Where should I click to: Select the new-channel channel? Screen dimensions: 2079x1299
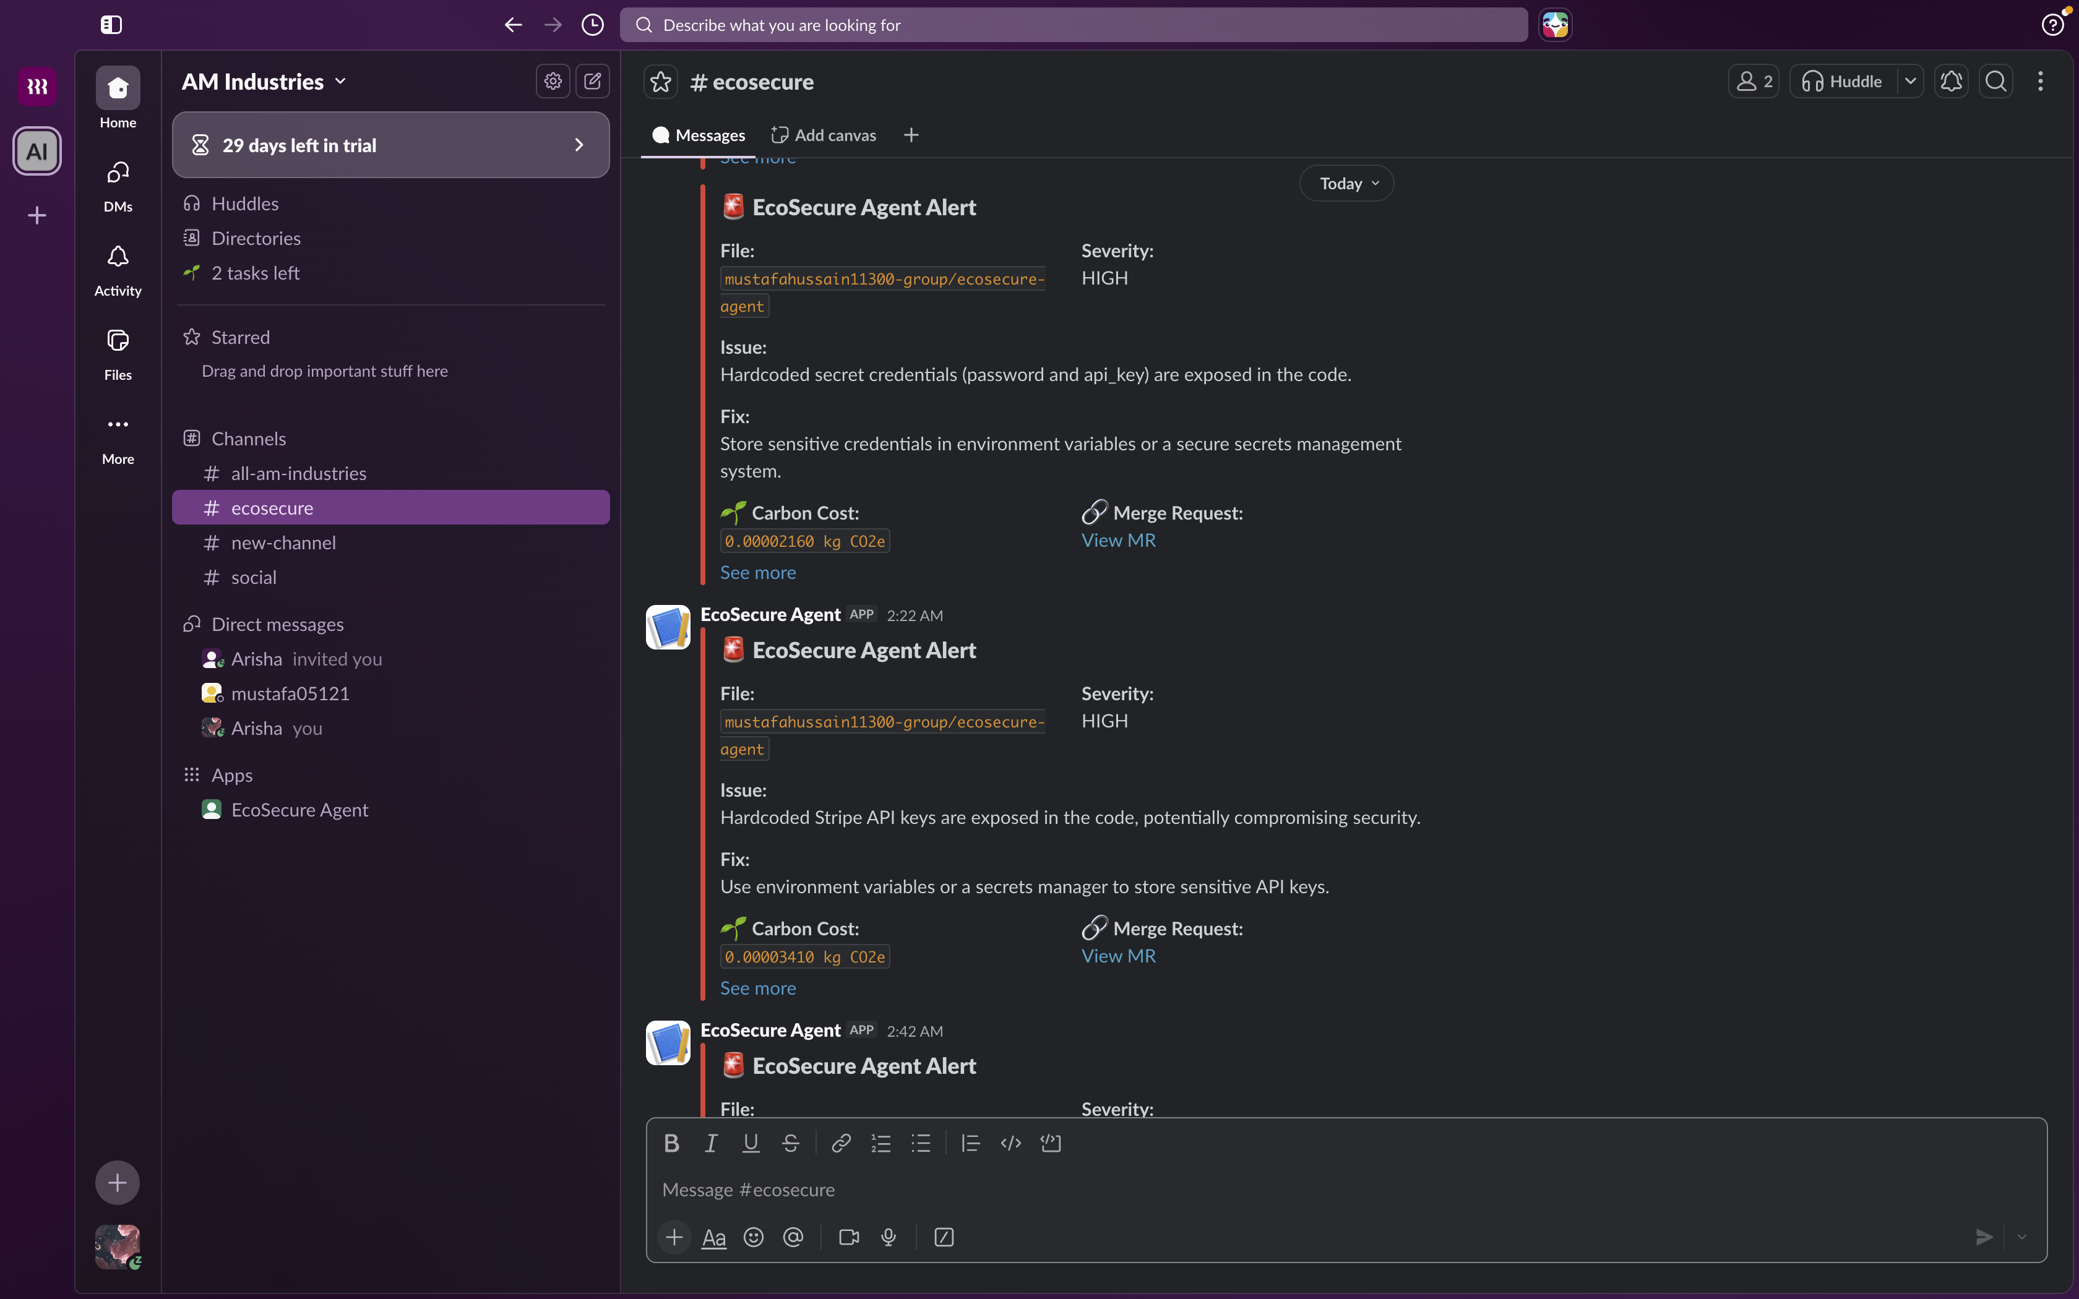click(283, 543)
